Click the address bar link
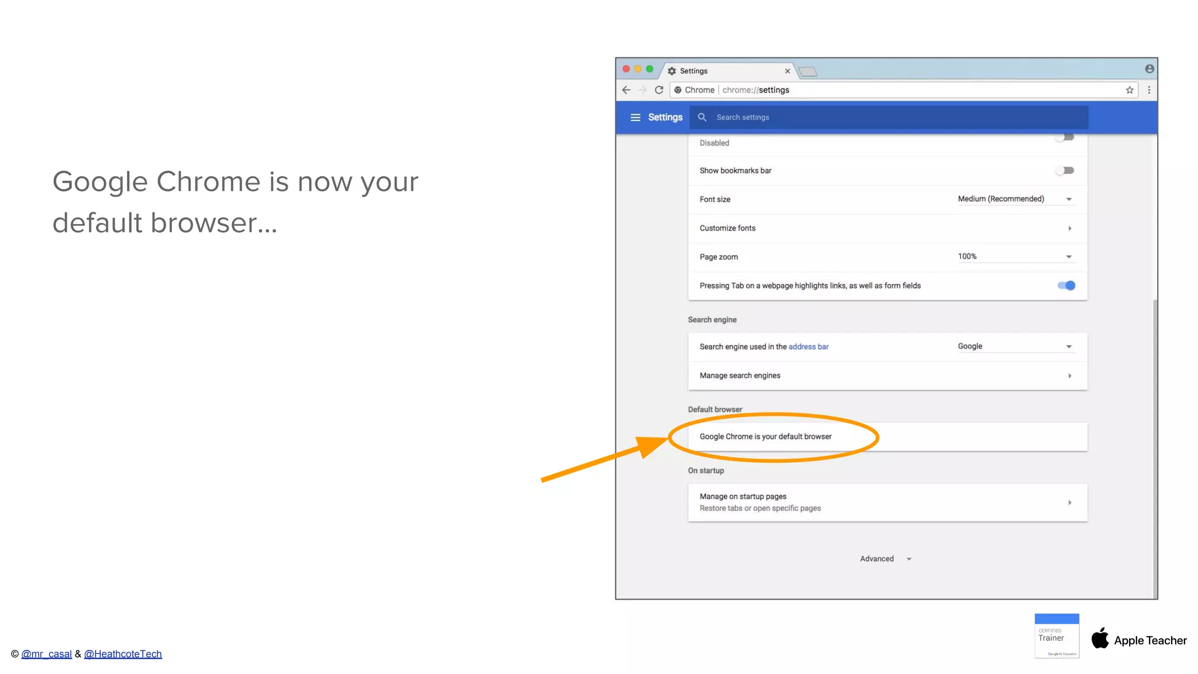Viewport: 1198px width, 674px height. coord(808,347)
